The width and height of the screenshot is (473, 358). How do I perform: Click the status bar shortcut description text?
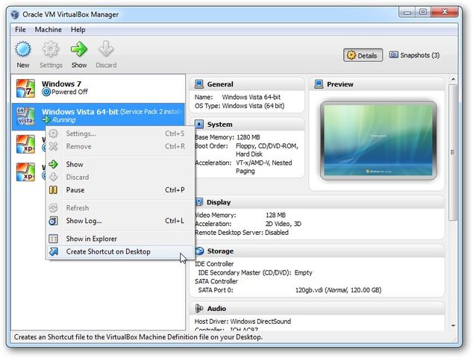tap(138, 337)
